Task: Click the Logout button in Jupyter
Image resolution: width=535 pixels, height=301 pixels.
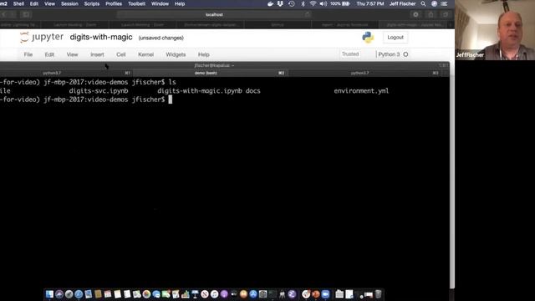Action: [395, 38]
